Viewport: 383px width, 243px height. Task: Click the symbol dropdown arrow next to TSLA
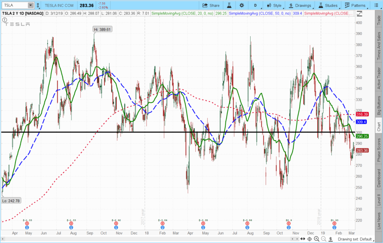(30, 5)
